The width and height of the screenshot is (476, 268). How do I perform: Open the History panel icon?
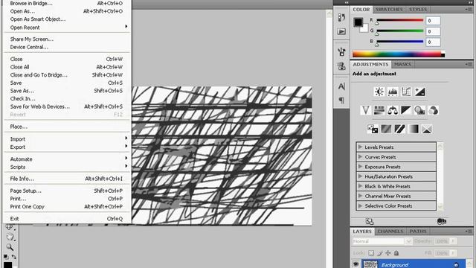(x=341, y=17)
